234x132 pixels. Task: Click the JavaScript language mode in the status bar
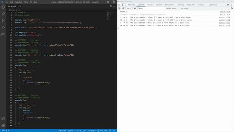click(x=92, y=131)
